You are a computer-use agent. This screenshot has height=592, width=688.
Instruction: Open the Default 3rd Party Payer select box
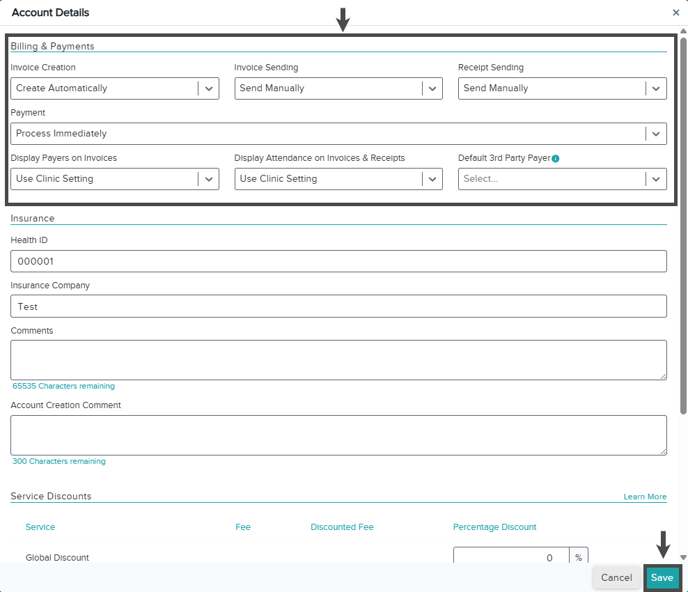[x=562, y=179]
